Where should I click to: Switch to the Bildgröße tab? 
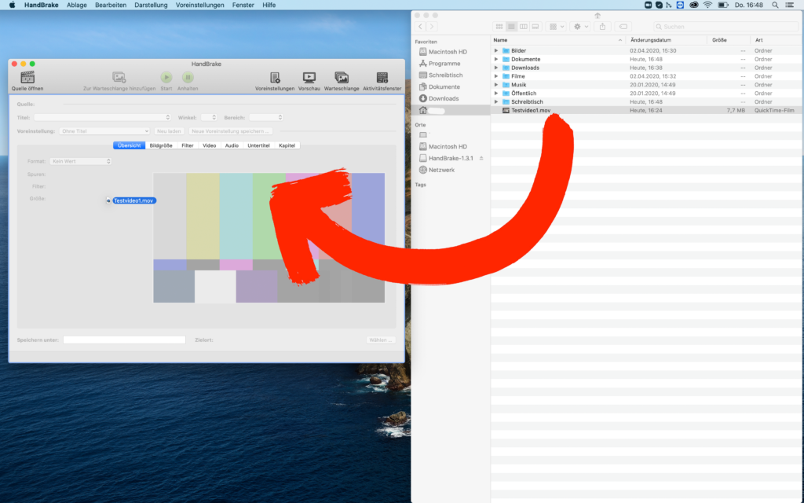[161, 145]
